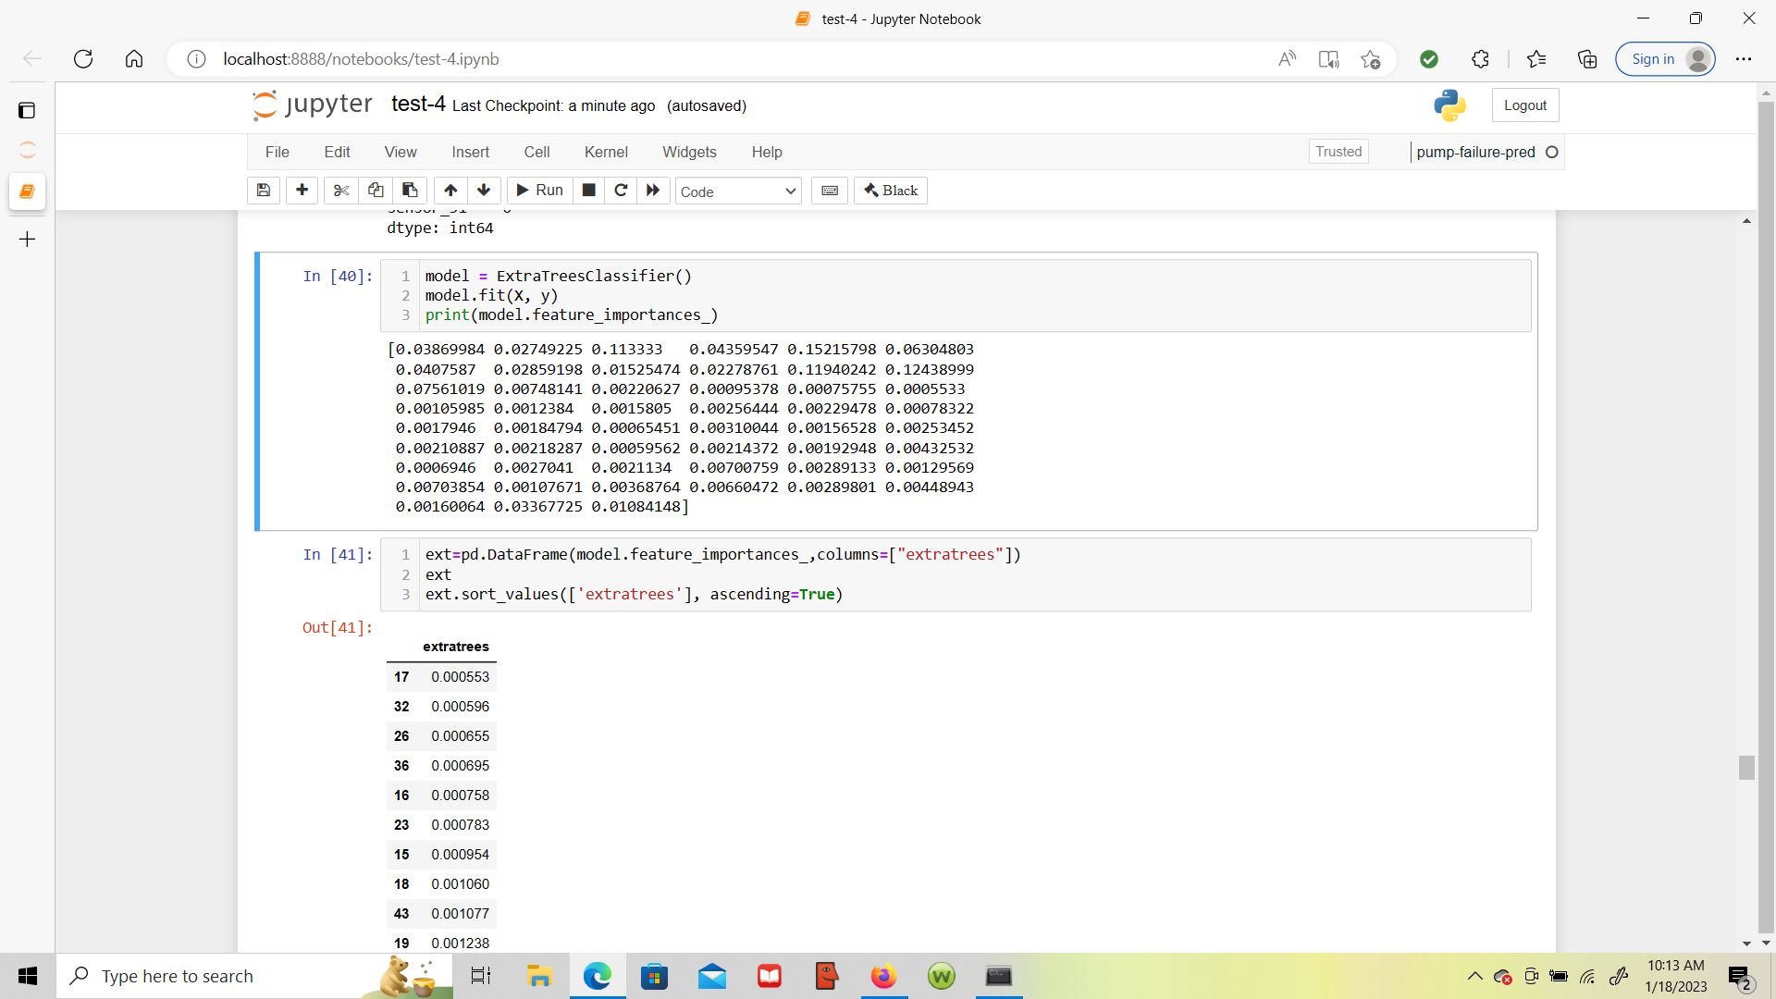Save notebook with the floppy disk icon

point(264,191)
